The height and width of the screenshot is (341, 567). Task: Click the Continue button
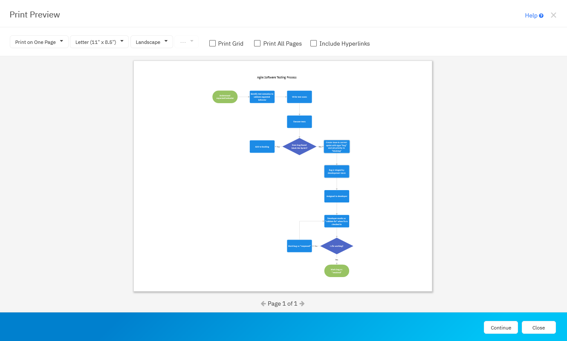[x=501, y=327]
